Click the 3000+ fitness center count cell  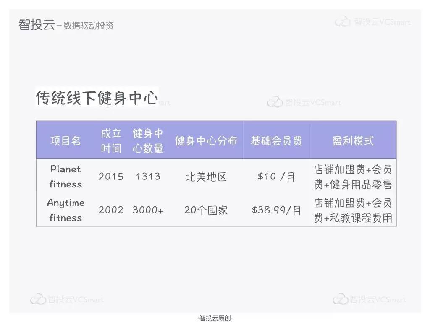coord(148,210)
